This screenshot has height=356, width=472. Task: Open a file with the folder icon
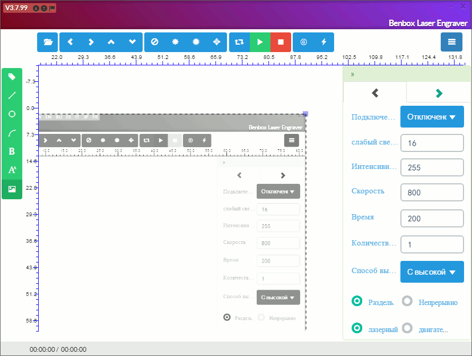[48, 42]
